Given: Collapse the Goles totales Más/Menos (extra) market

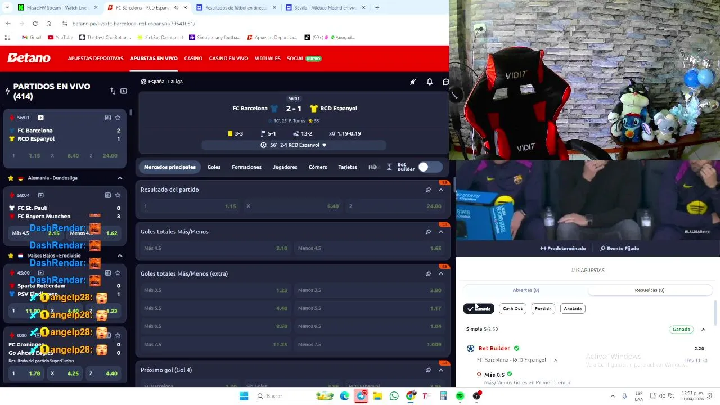Looking at the screenshot, I should point(441,274).
